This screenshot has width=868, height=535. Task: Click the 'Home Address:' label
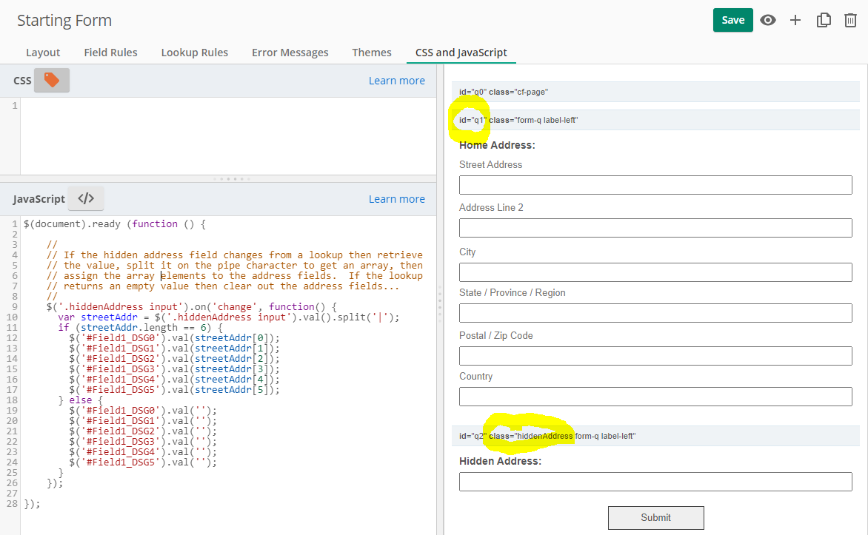click(x=497, y=146)
